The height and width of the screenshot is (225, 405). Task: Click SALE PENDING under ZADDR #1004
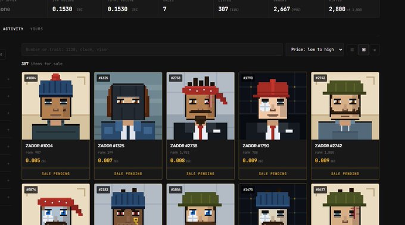pos(56,174)
